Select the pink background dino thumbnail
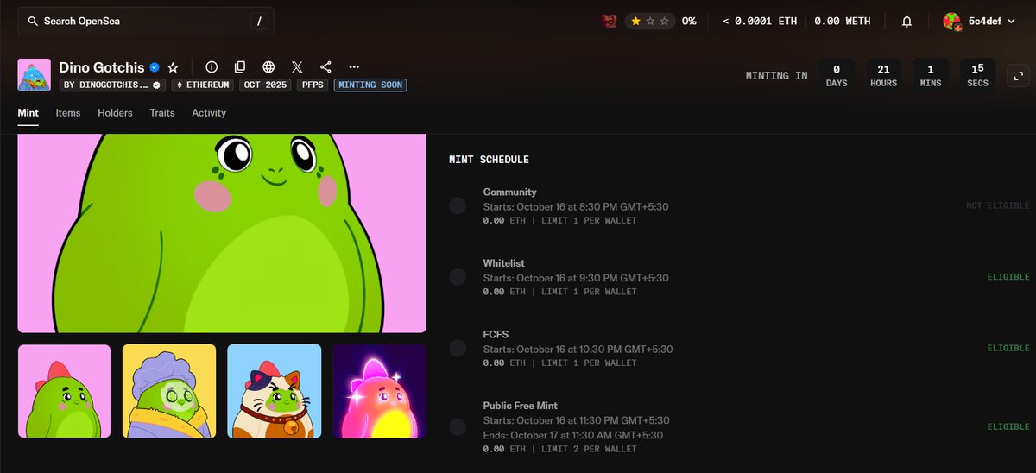Viewport: 1036px width, 473px height. (65, 391)
